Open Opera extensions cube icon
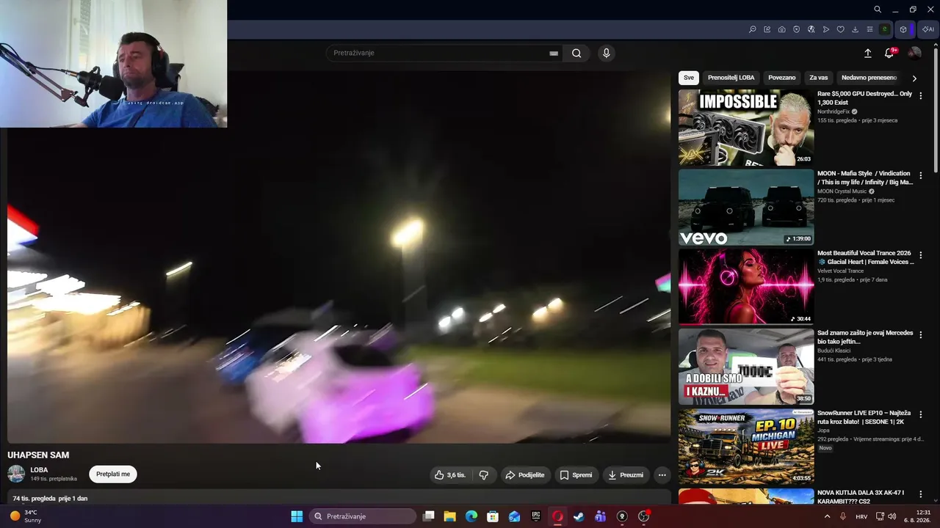Viewport: 940px width, 528px height. (x=903, y=29)
